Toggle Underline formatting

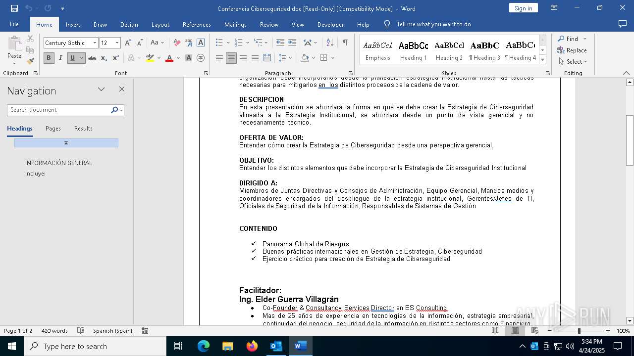point(72,58)
